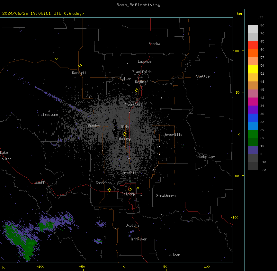Click the -50 tick label on right axis

(236, 176)
